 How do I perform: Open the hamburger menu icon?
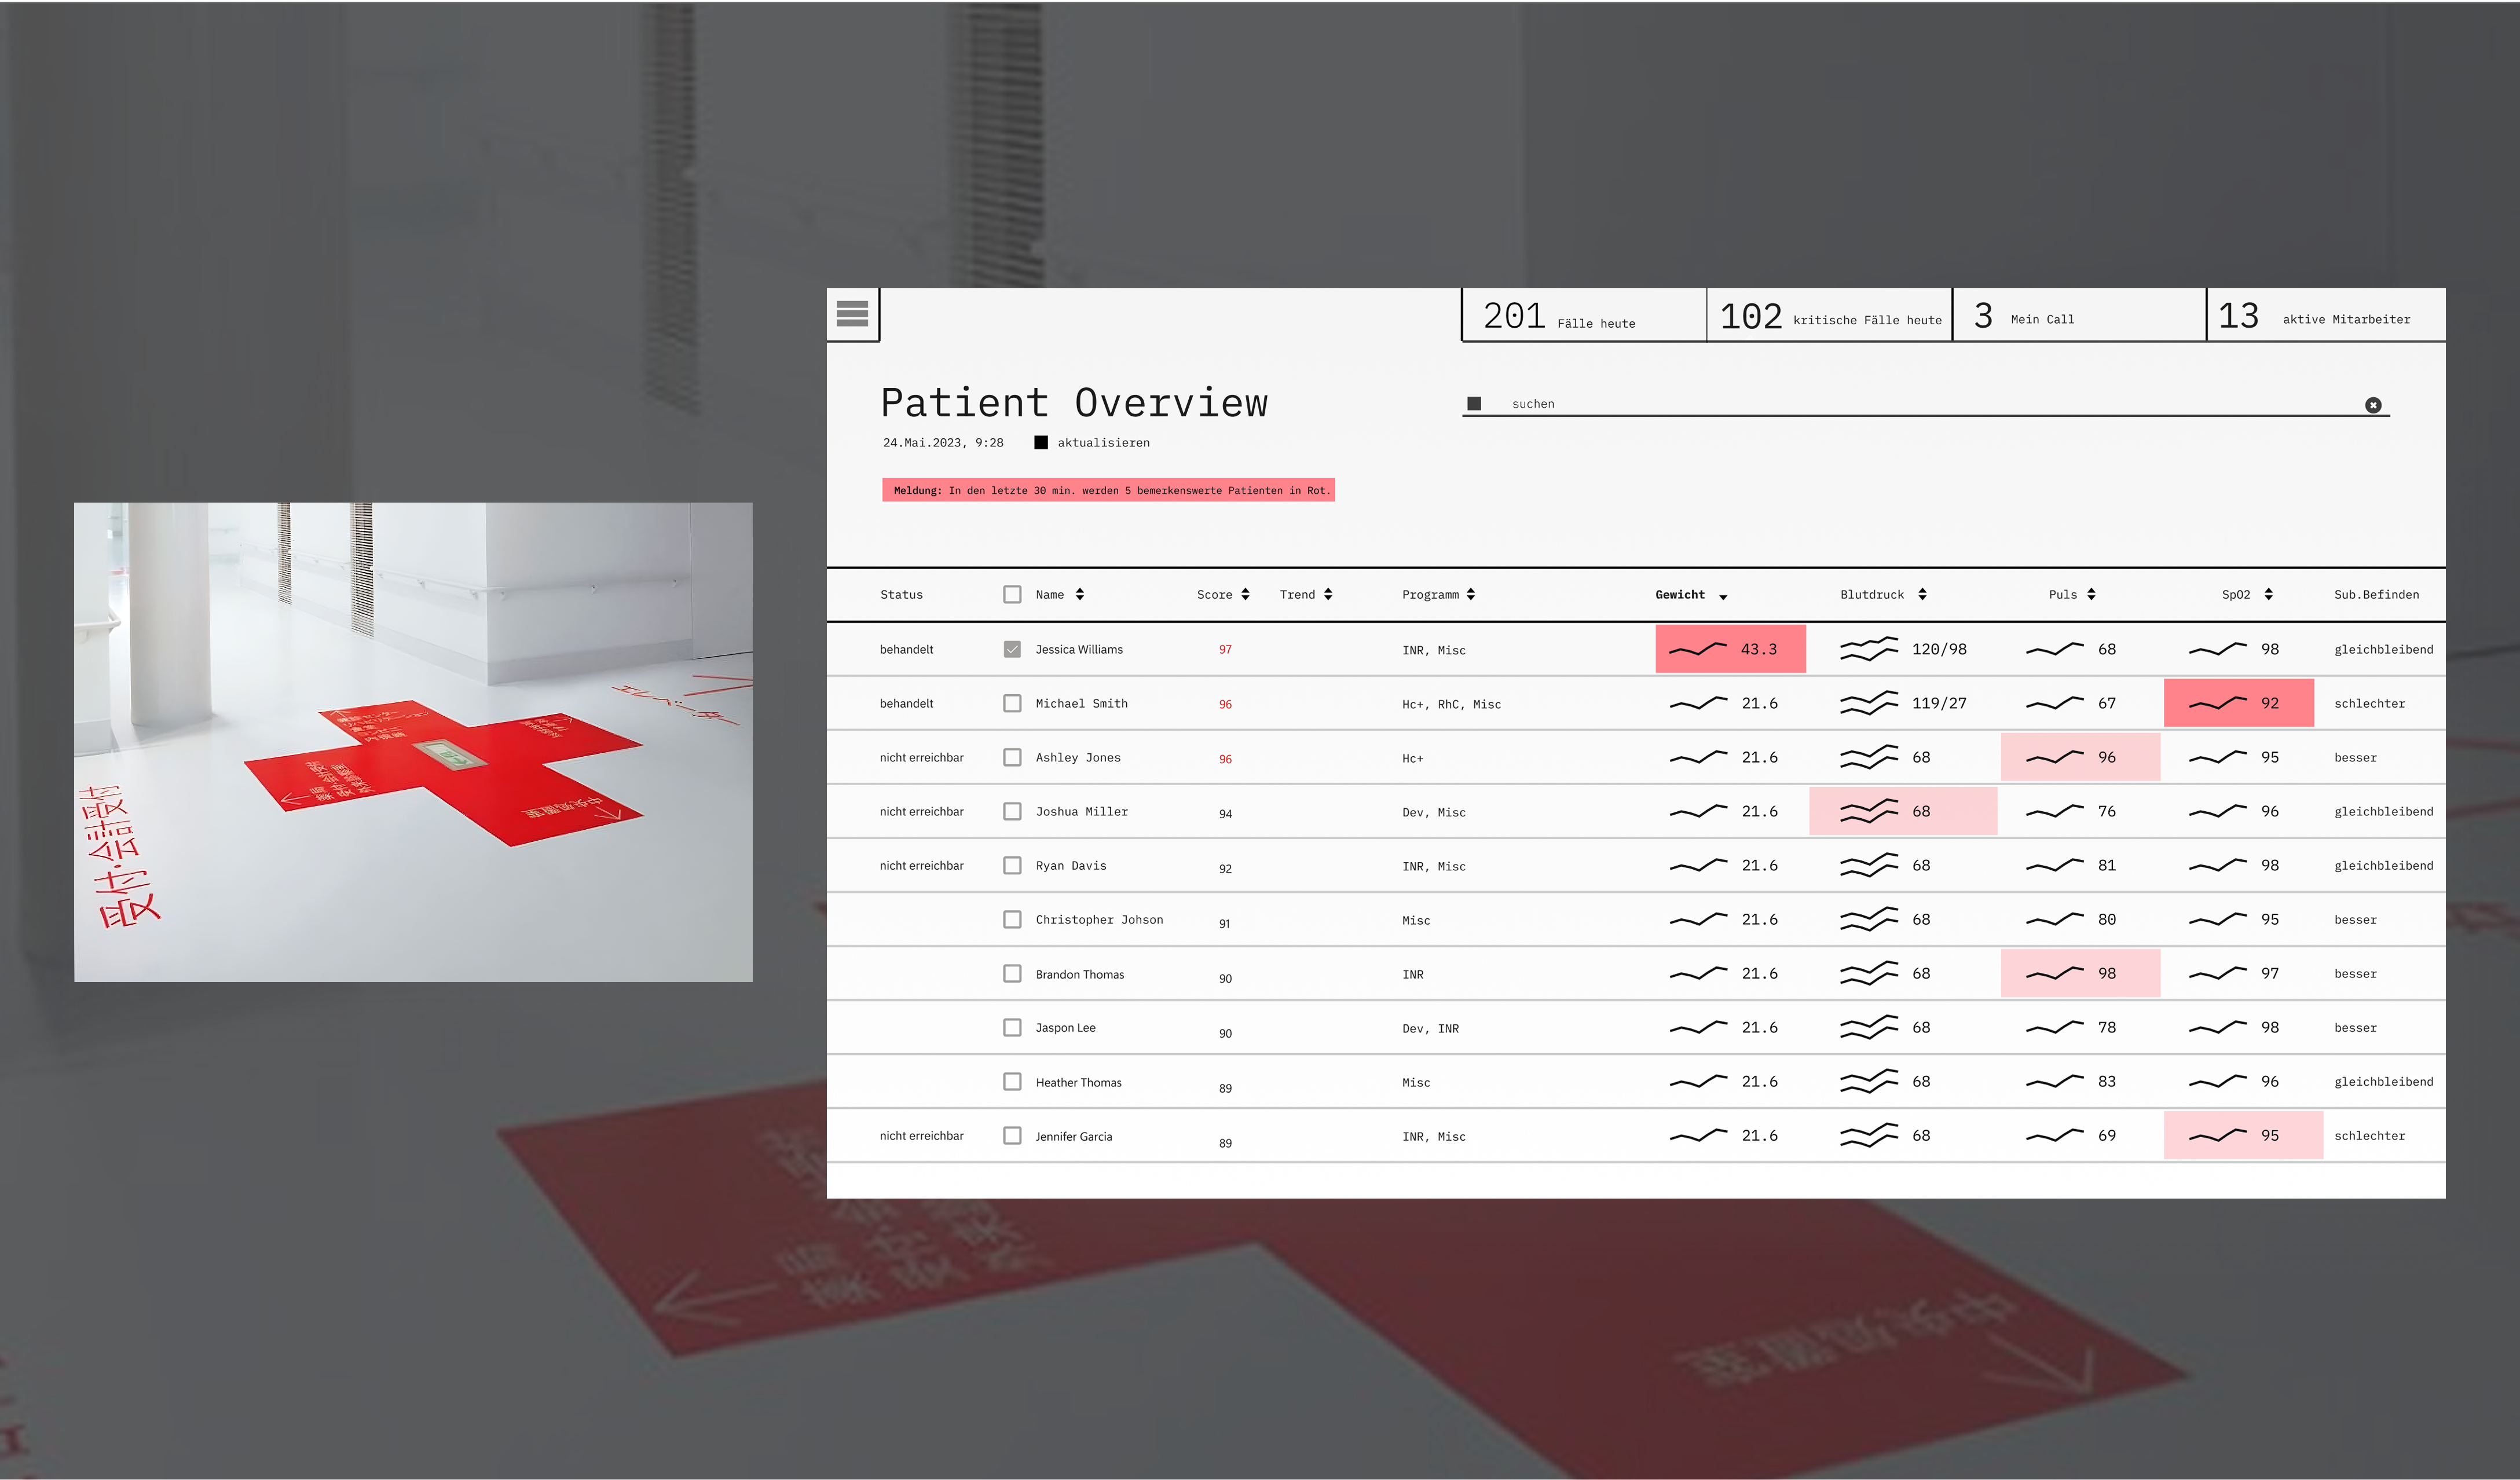point(852,314)
